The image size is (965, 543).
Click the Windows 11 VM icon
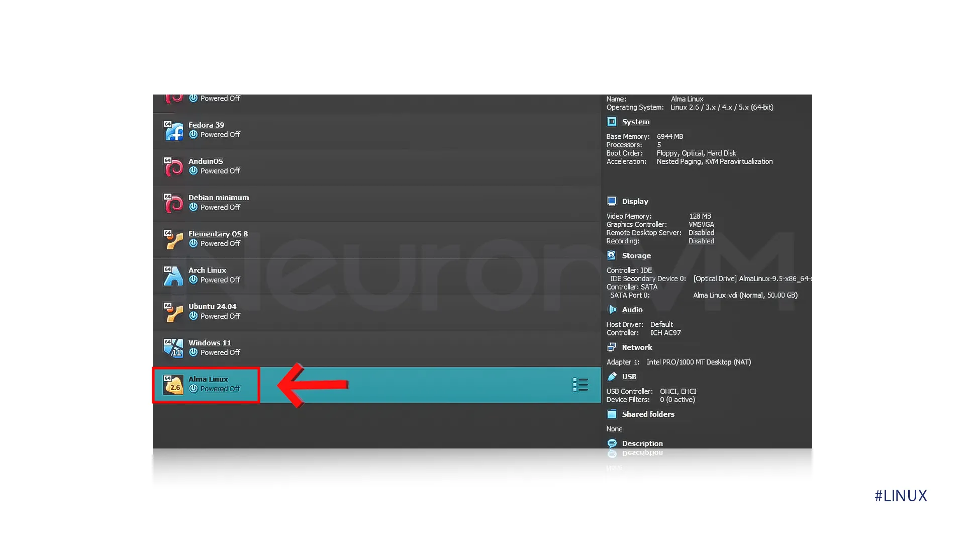click(x=173, y=348)
